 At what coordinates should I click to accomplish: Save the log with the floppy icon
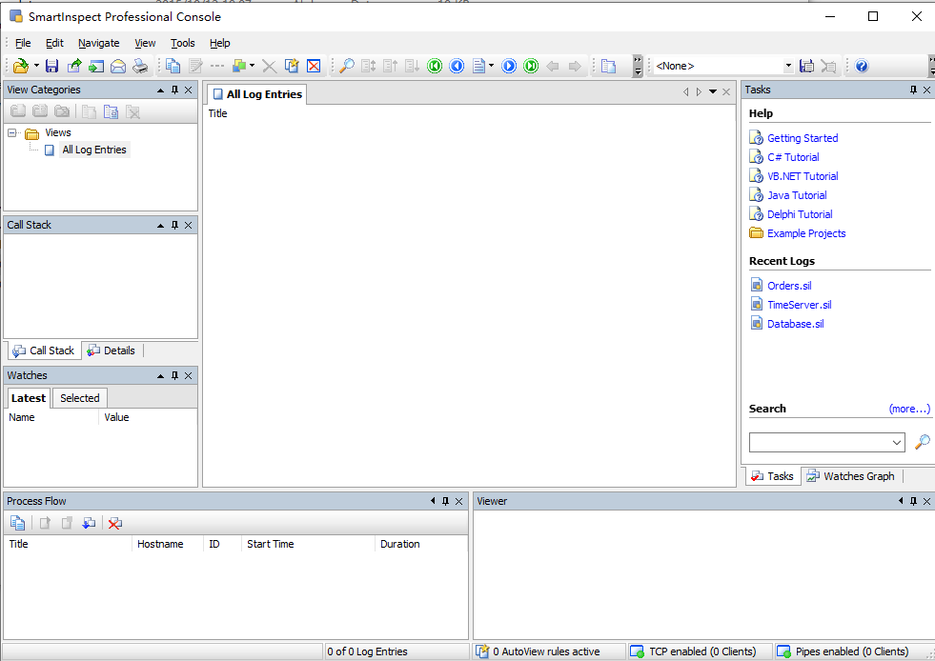[x=51, y=66]
